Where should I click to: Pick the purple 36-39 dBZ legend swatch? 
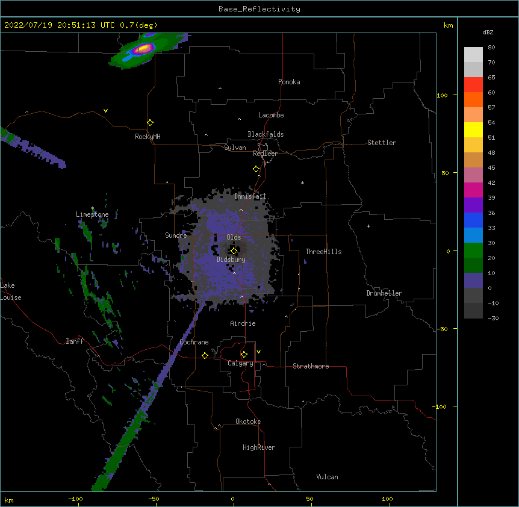coord(473,205)
